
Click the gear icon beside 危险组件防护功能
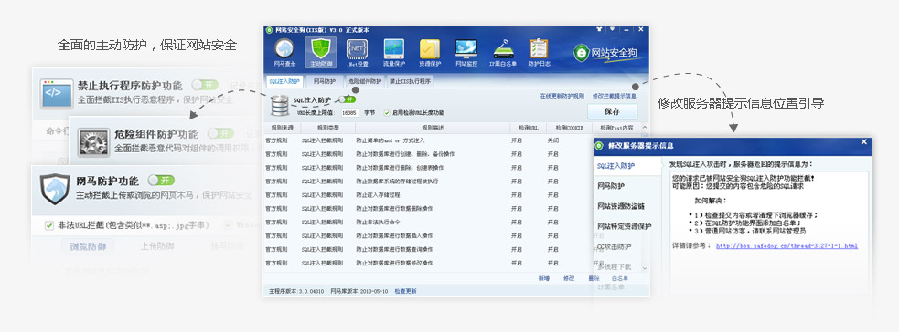(93, 143)
